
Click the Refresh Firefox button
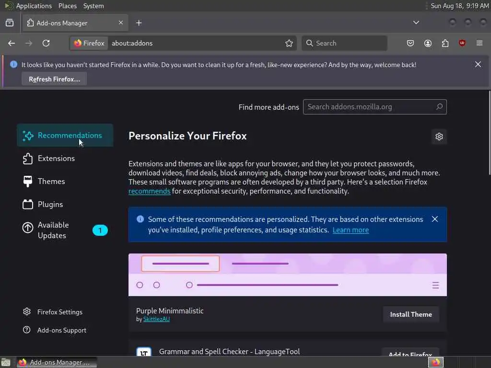[54, 79]
